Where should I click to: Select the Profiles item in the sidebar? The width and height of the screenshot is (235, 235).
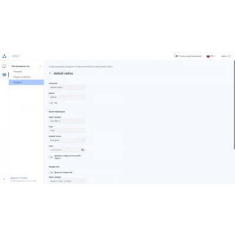[x=26, y=82]
